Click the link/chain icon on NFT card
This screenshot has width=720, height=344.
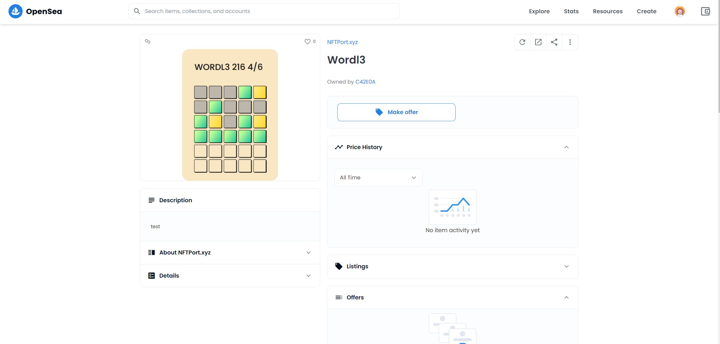(147, 41)
